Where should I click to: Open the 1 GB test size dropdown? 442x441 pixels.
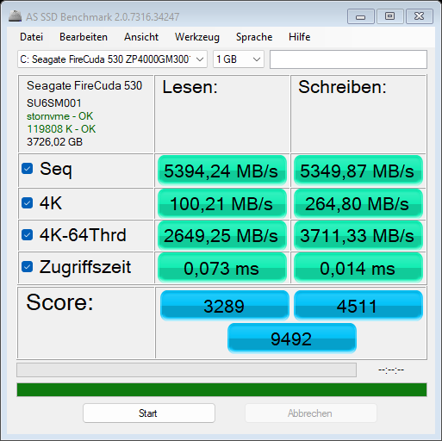(239, 59)
